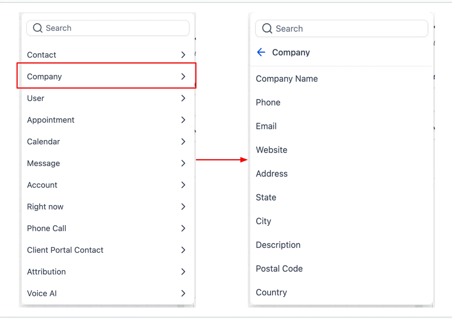Viewport: 452px width, 319px height.
Task: Click the search magnifier icon in left panel
Action: 37,28
